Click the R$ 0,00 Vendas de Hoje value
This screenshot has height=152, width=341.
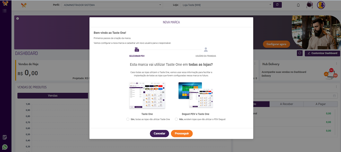coord(28,73)
